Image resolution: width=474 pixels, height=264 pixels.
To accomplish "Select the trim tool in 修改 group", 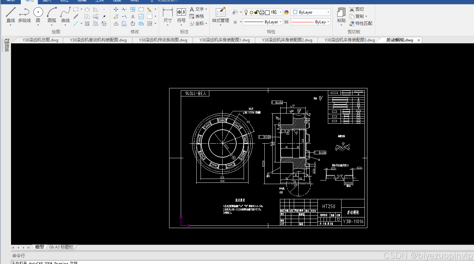I will coord(124,9).
